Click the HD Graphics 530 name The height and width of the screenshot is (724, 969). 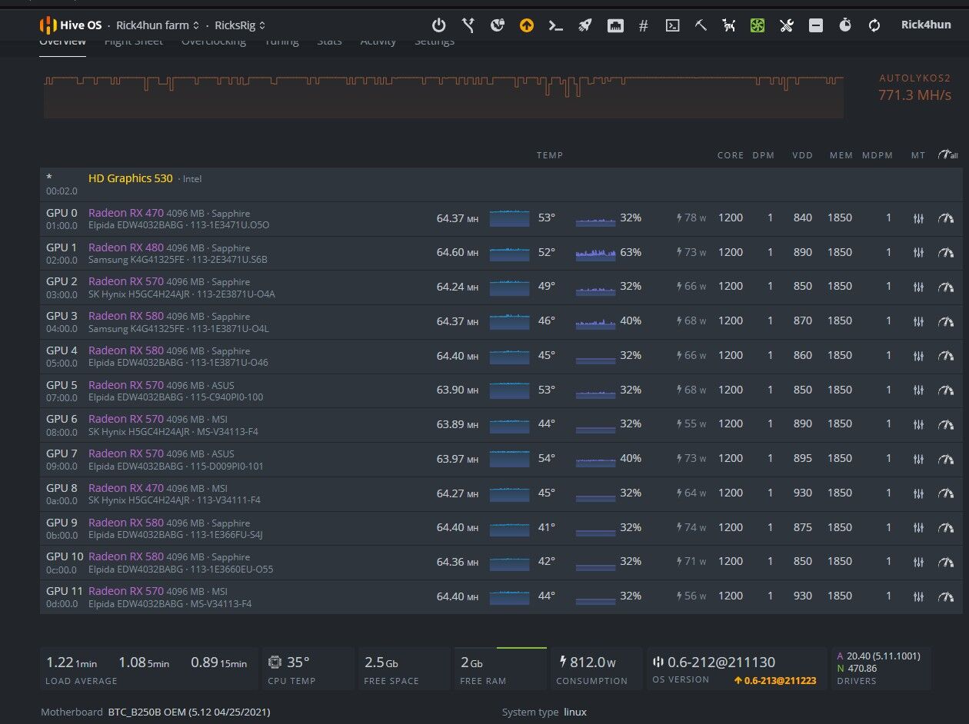(131, 178)
